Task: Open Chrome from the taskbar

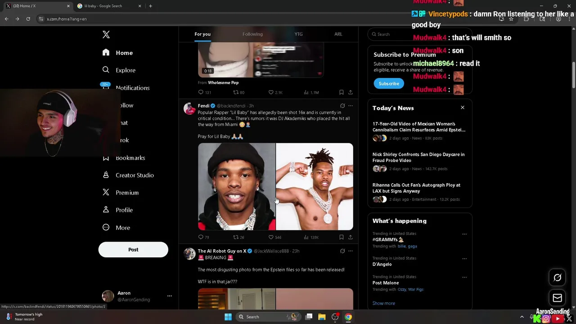Action: tap(348, 317)
